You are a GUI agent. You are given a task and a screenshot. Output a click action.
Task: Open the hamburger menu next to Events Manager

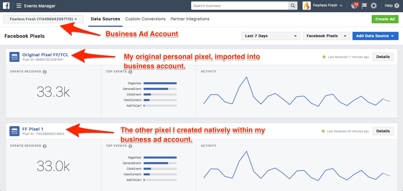pos(19,6)
